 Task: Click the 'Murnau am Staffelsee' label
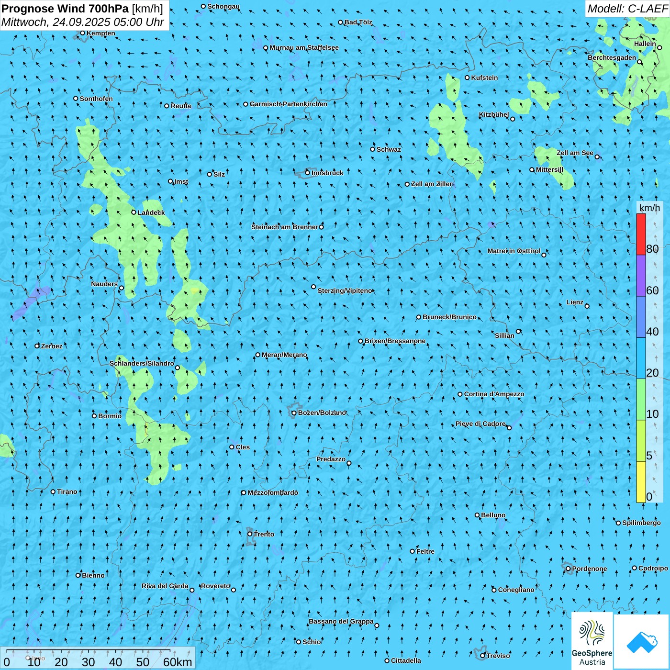(x=304, y=47)
